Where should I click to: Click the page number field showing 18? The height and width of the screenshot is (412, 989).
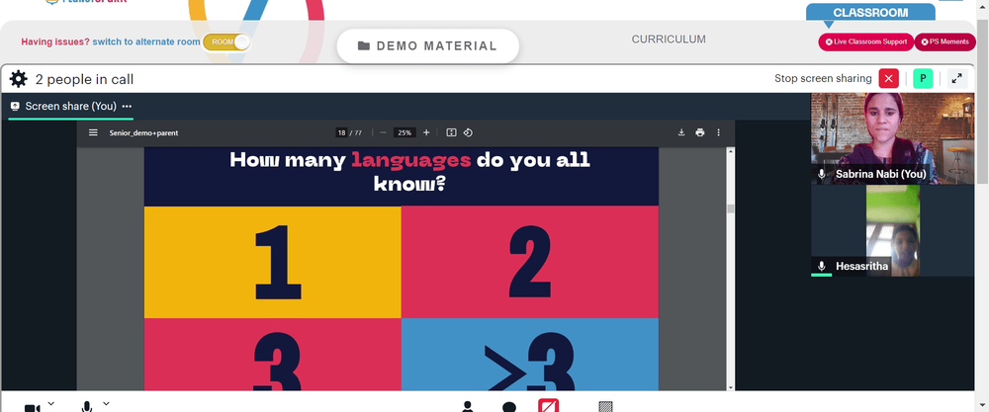pyautogui.click(x=341, y=132)
